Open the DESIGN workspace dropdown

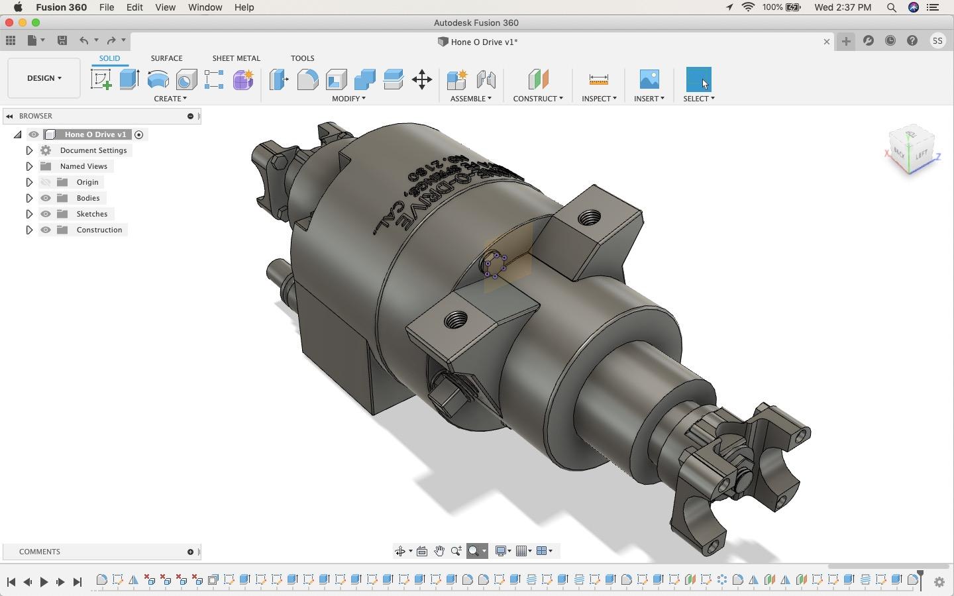point(44,78)
